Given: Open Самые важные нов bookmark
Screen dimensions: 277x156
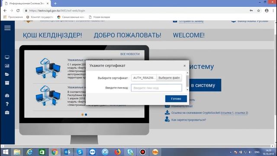Looking at the screenshot, I should coord(71,17).
